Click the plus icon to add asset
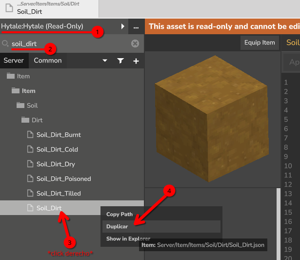300x260 pixels. pyautogui.click(x=136, y=61)
